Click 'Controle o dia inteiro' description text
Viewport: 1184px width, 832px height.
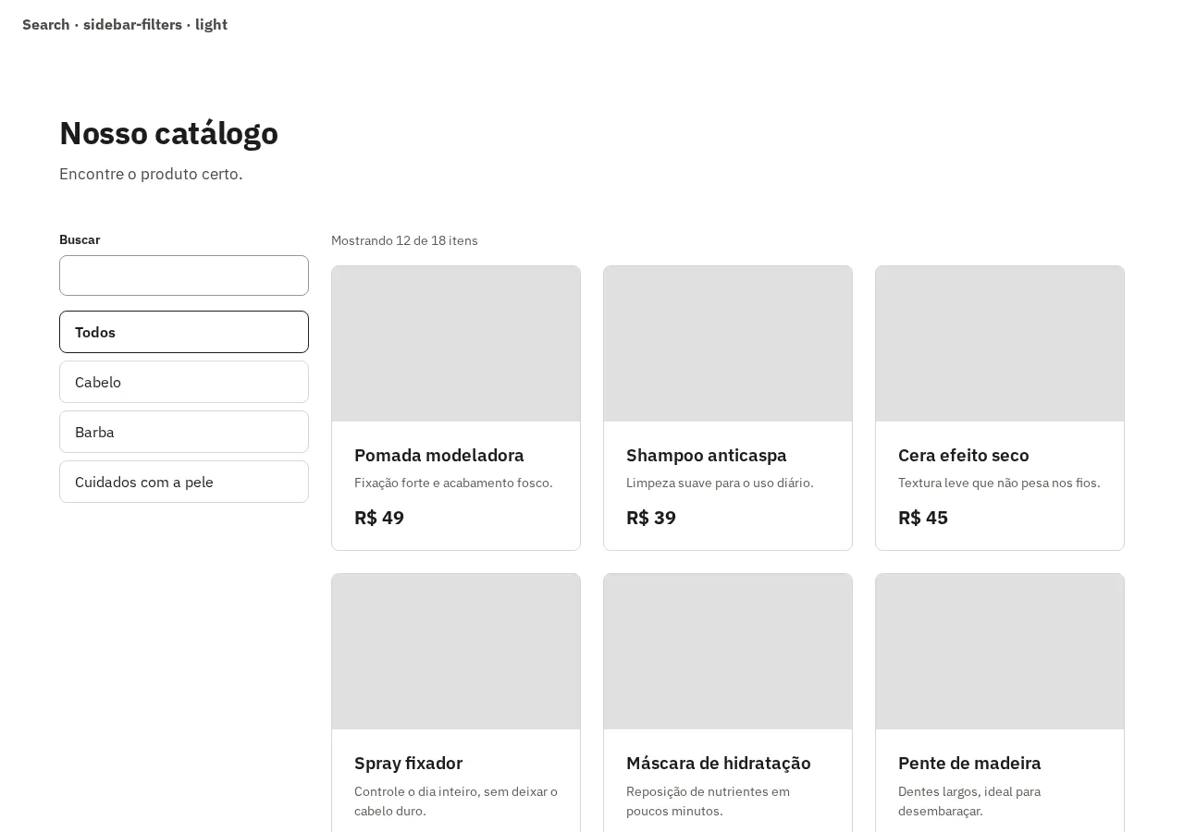click(x=456, y=801)
